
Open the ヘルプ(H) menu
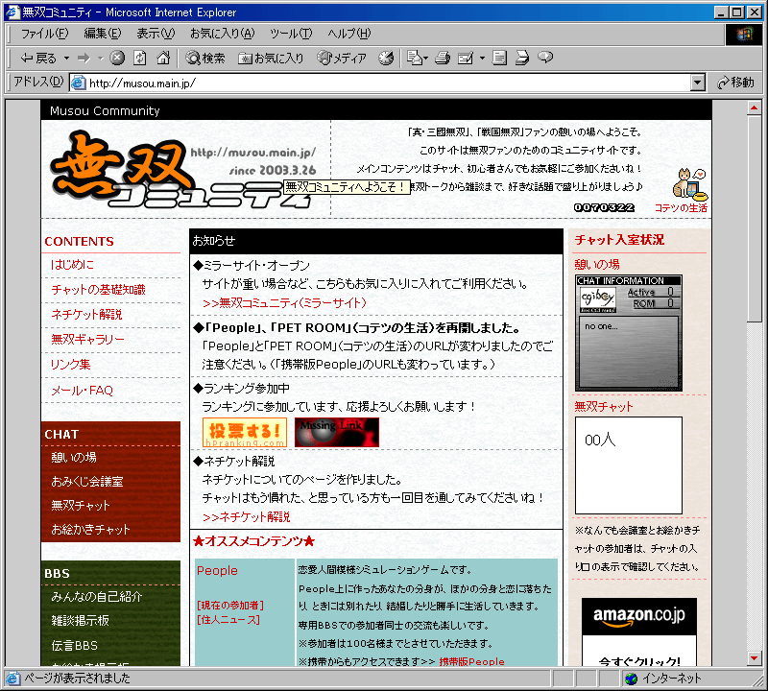[349, 34]
